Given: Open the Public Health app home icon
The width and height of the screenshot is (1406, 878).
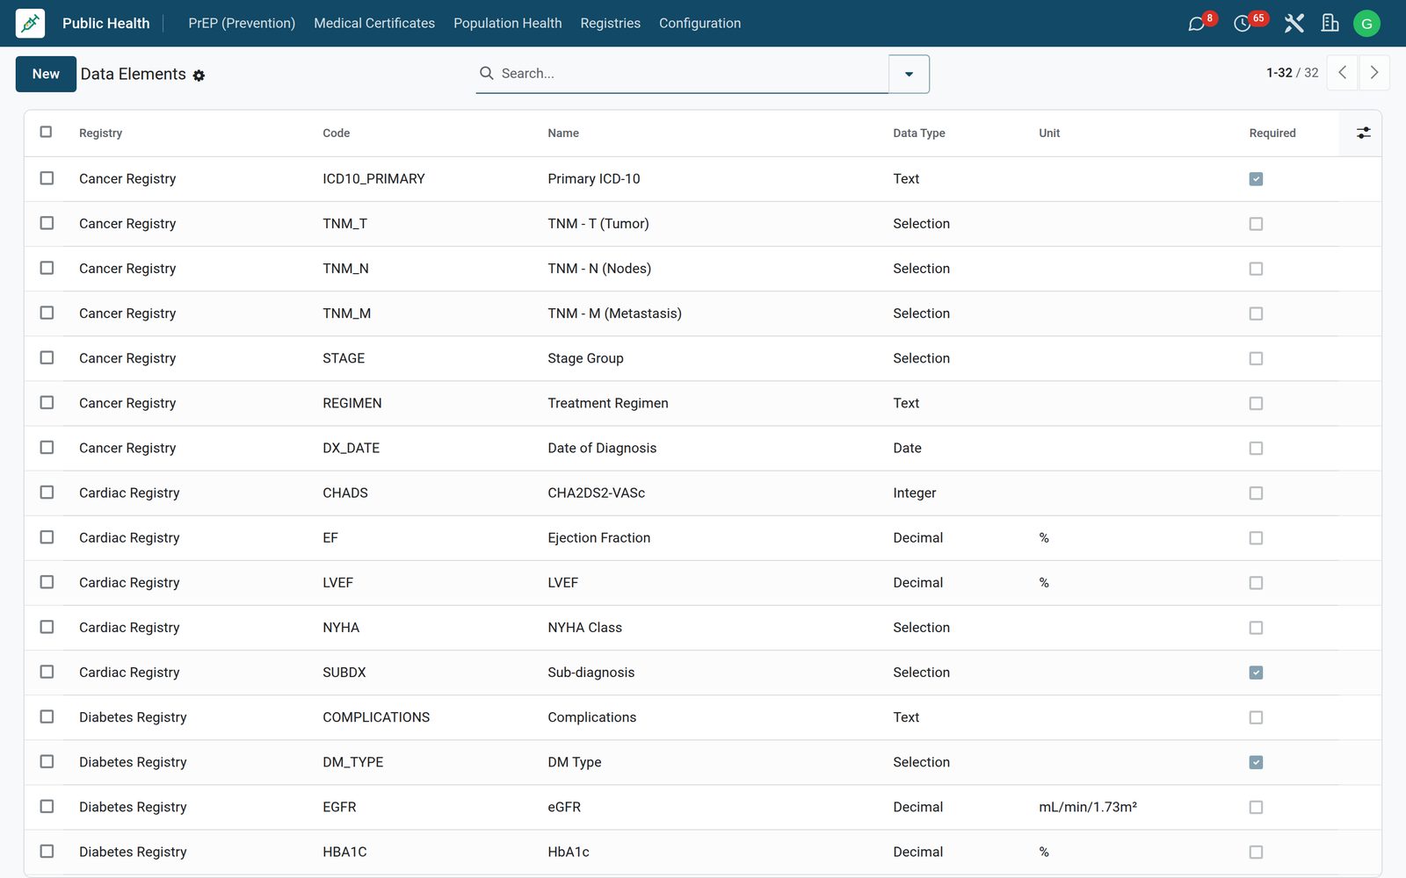Looking at the screenshot, I should point(30,23).
